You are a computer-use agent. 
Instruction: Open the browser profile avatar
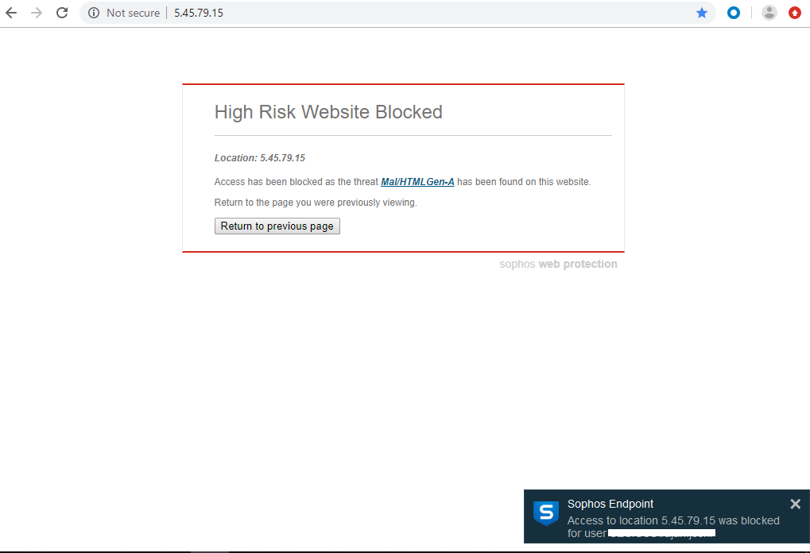click(x=769, y=13)
